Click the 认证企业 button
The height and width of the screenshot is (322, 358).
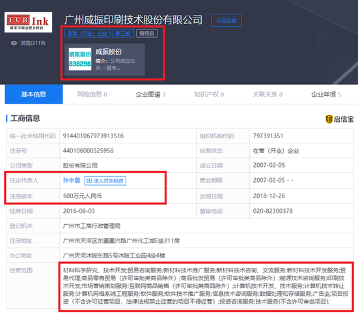coord(227,20)
